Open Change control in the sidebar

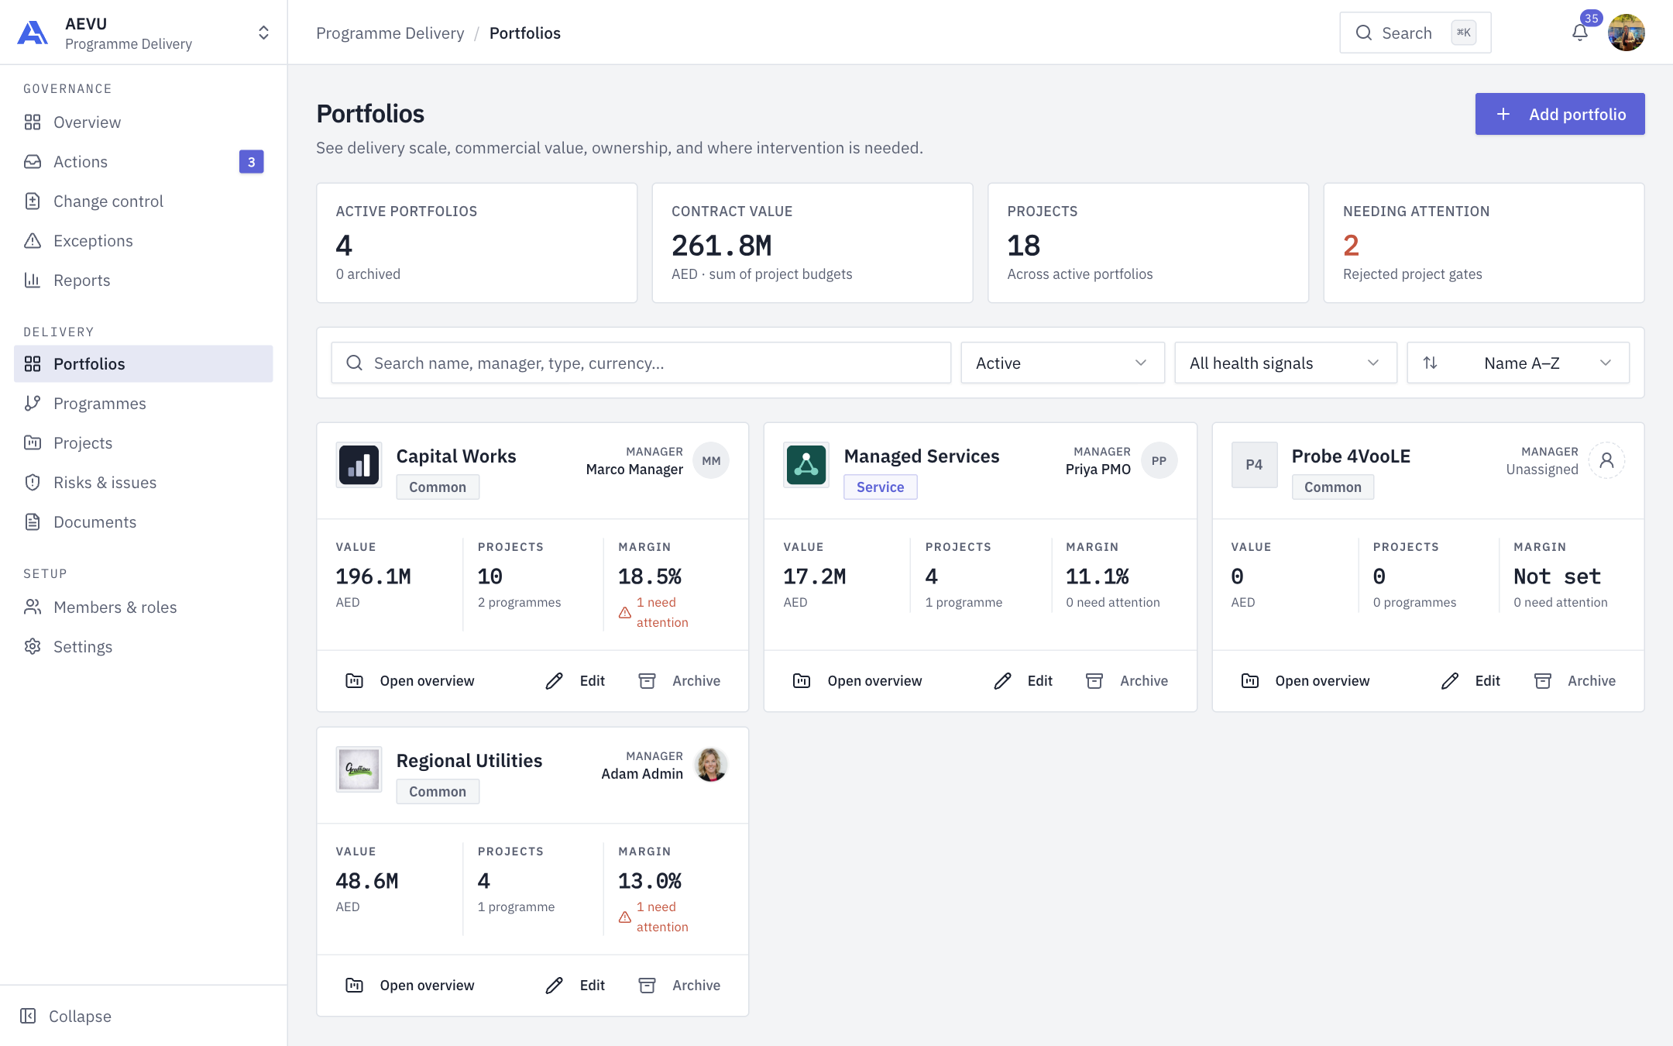click(143, 201)
